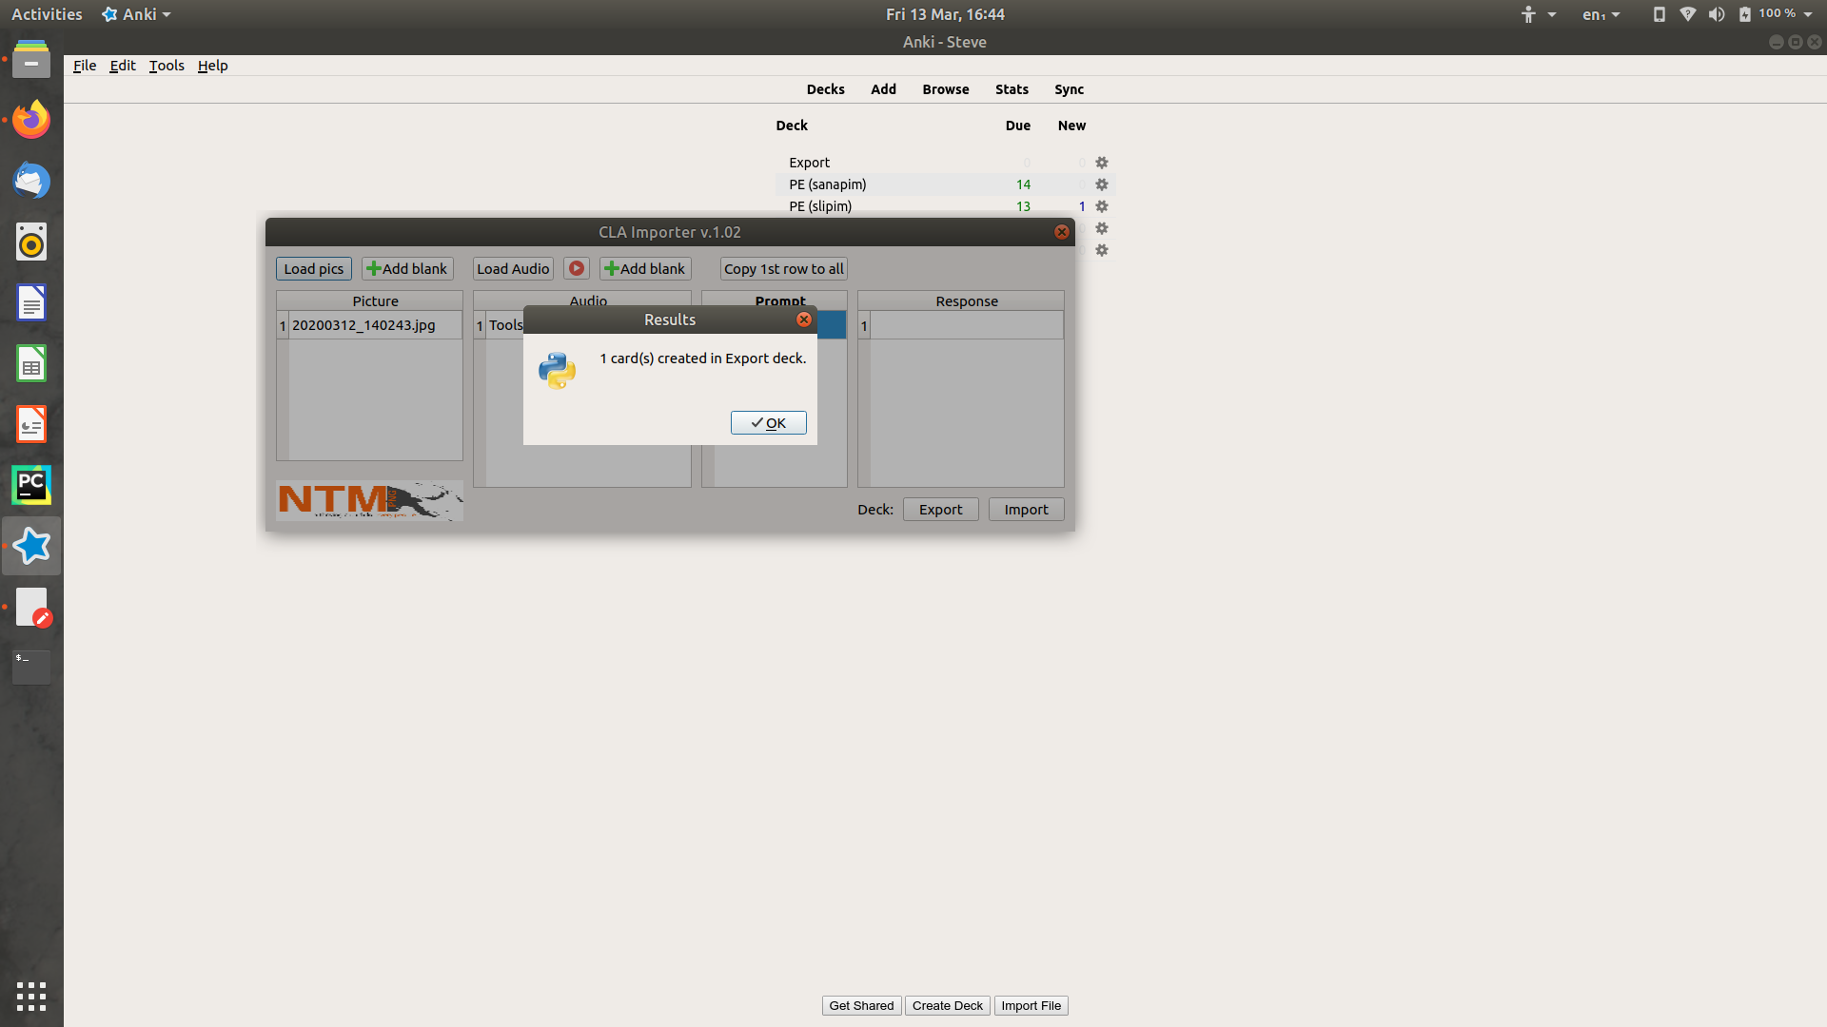Launch Firefox from the dock
Image resolution: width=1827 pixels, height=1027 pixels.
[x=31, y=120]
